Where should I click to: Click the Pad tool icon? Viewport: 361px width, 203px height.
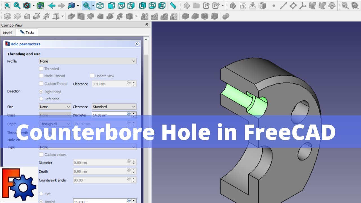coord(8,16)
